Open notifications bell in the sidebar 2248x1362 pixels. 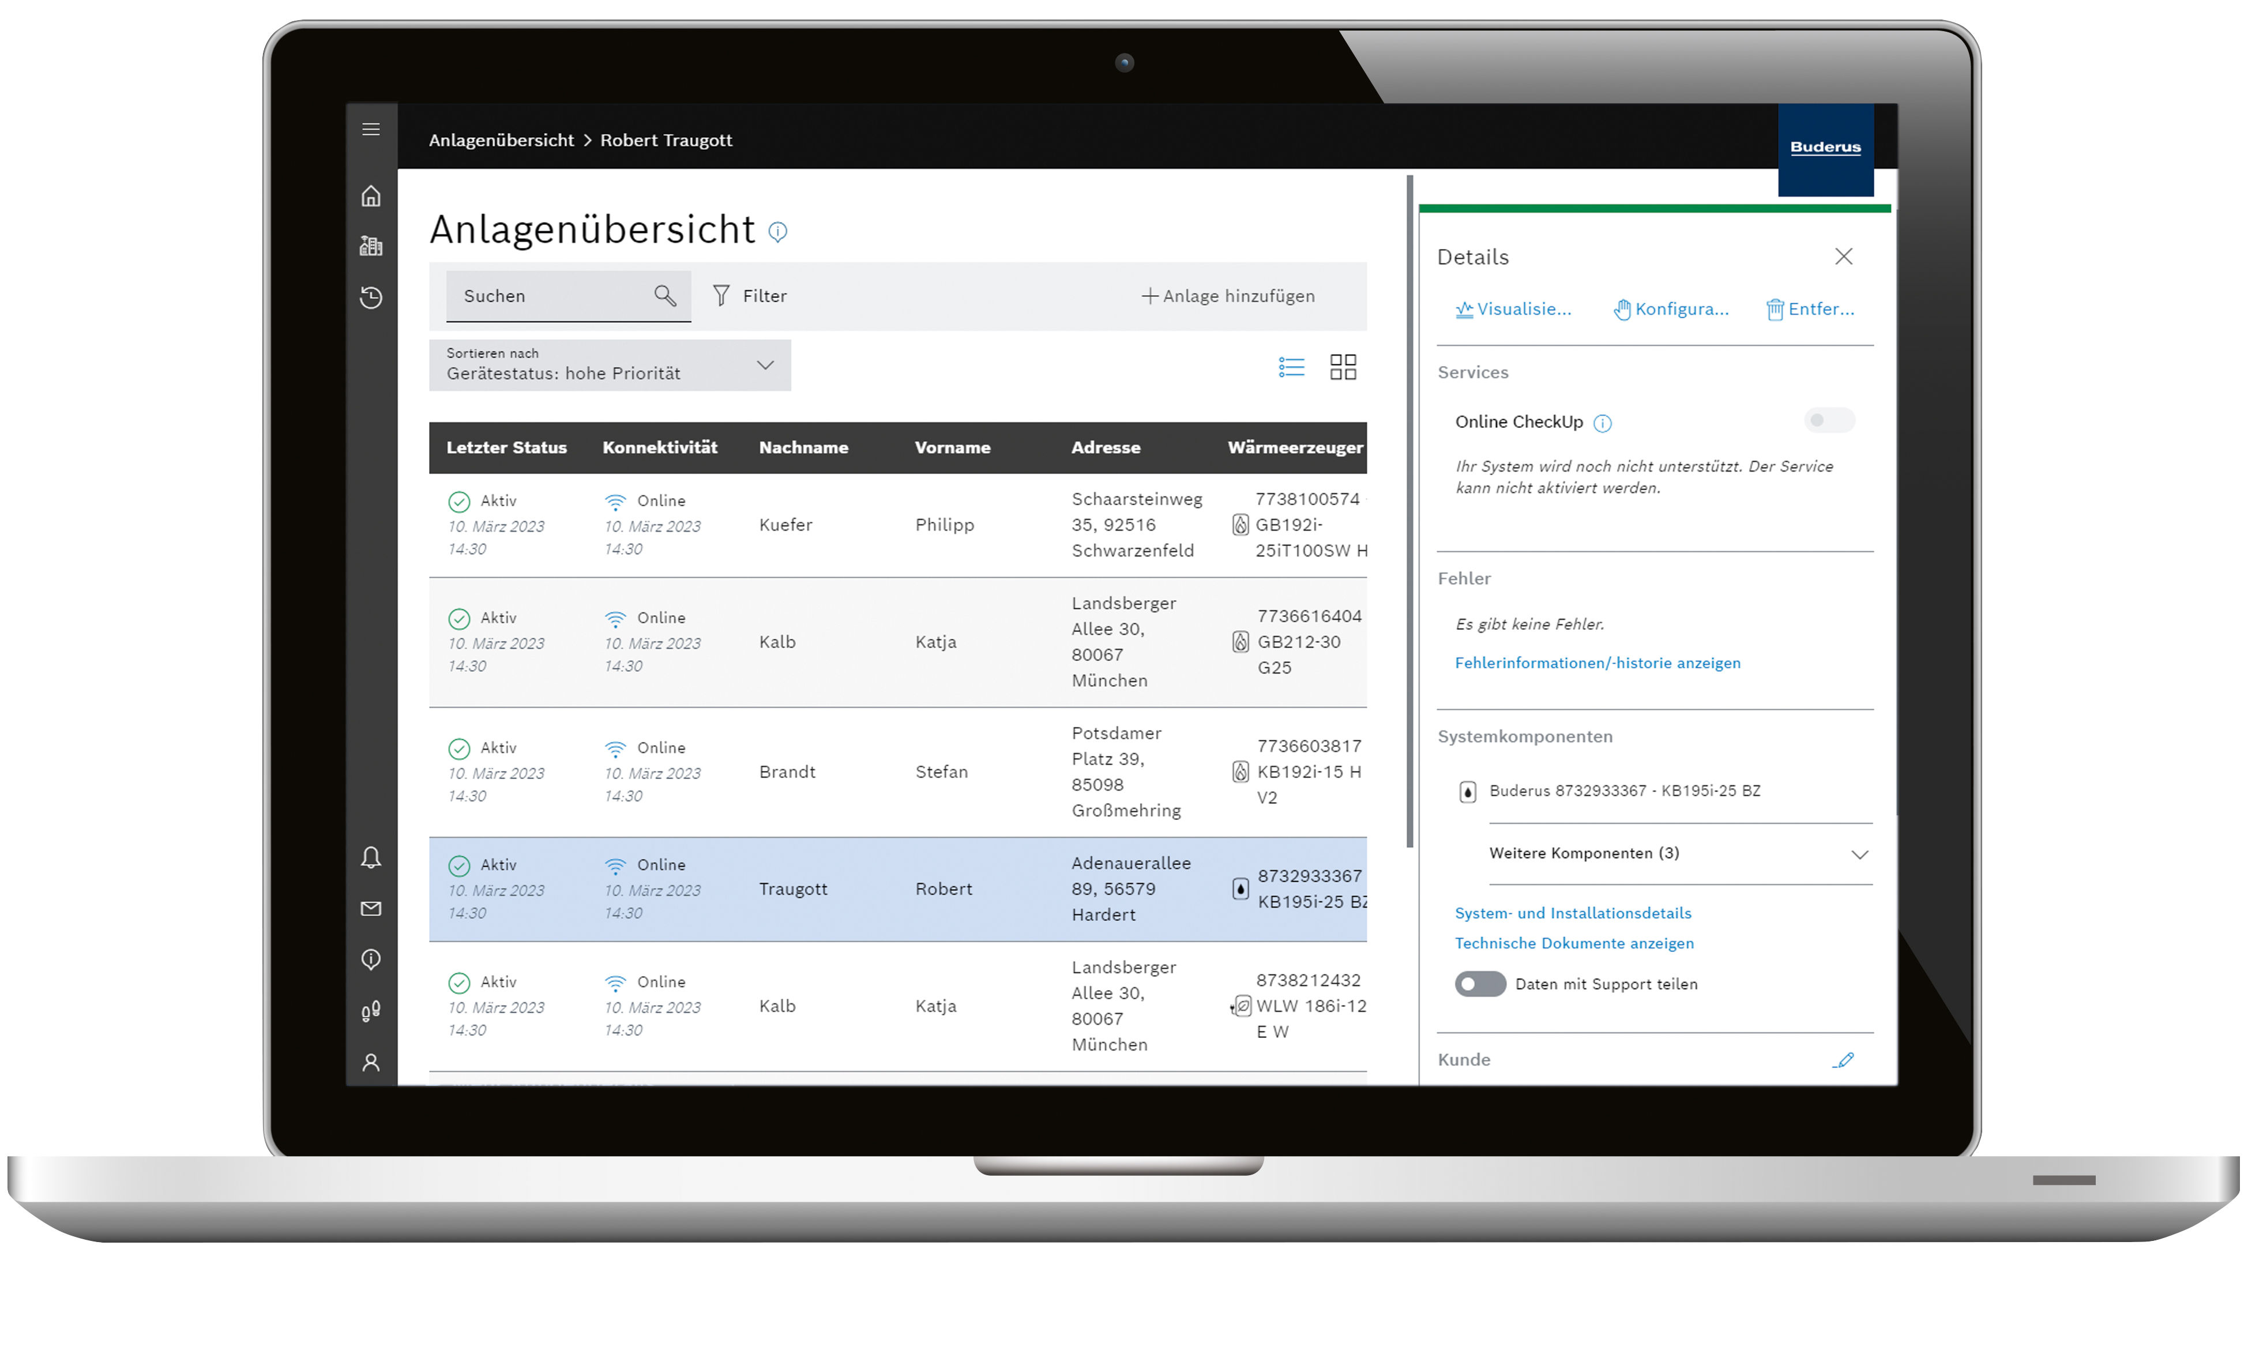(x=370, y=857)
